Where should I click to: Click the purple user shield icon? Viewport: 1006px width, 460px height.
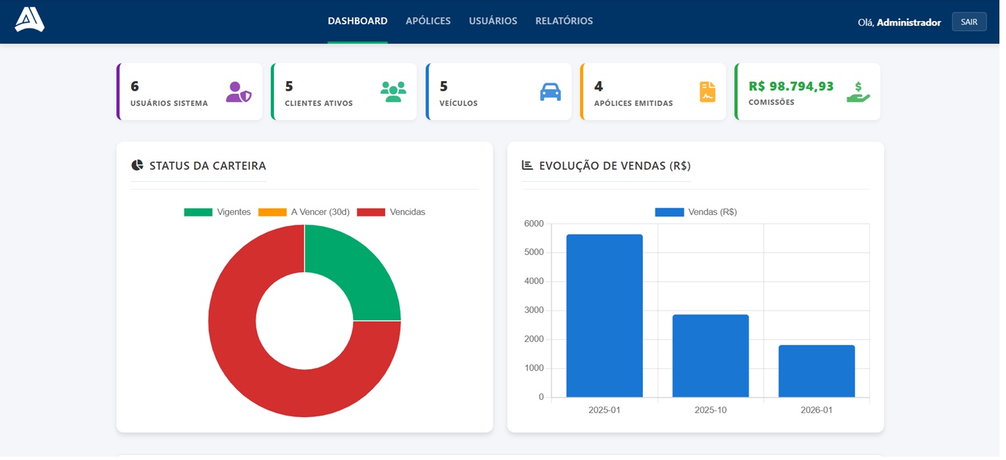tap(238, 92)
